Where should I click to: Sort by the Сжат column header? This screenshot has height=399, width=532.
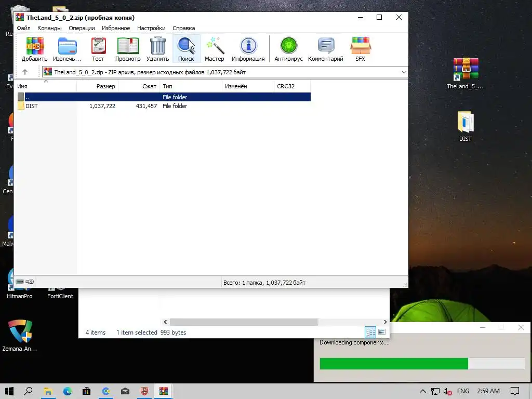pyautogui.click(x=139, y=86)
